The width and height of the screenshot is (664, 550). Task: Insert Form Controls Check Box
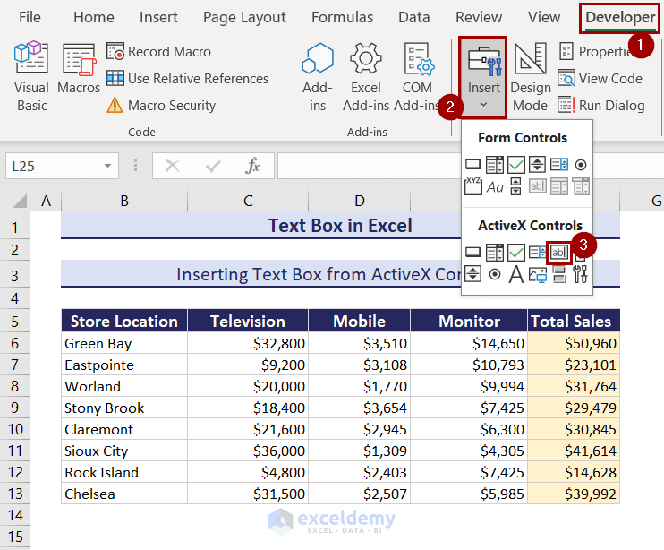pyautogui.click(x=515, y=165)
